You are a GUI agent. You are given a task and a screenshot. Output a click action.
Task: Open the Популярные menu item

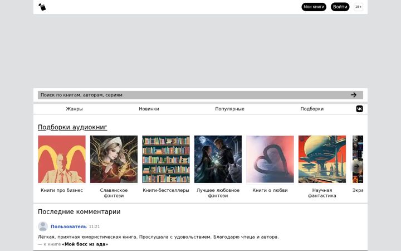pos(229,109)
